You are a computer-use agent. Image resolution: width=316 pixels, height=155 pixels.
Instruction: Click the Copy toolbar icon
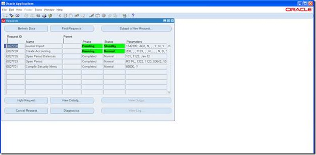(x=66, y=16)
